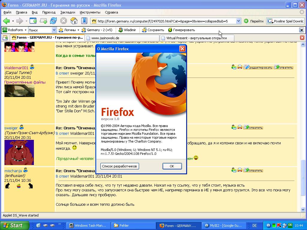Close the RoboForm toolbar

302,30
